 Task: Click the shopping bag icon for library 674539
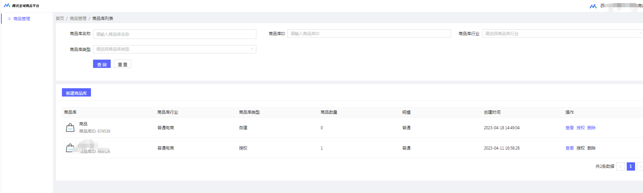click(x=70, y=128)
